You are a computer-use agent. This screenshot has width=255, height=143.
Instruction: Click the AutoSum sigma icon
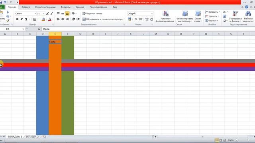point(224,12)
